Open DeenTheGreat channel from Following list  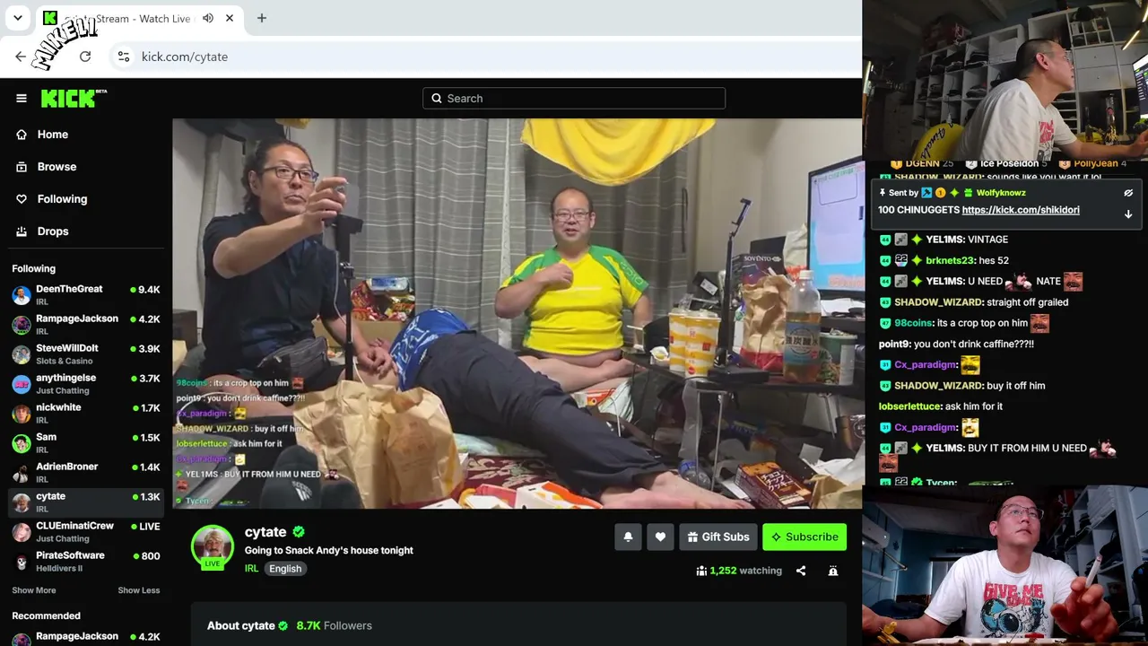[86, 295]
